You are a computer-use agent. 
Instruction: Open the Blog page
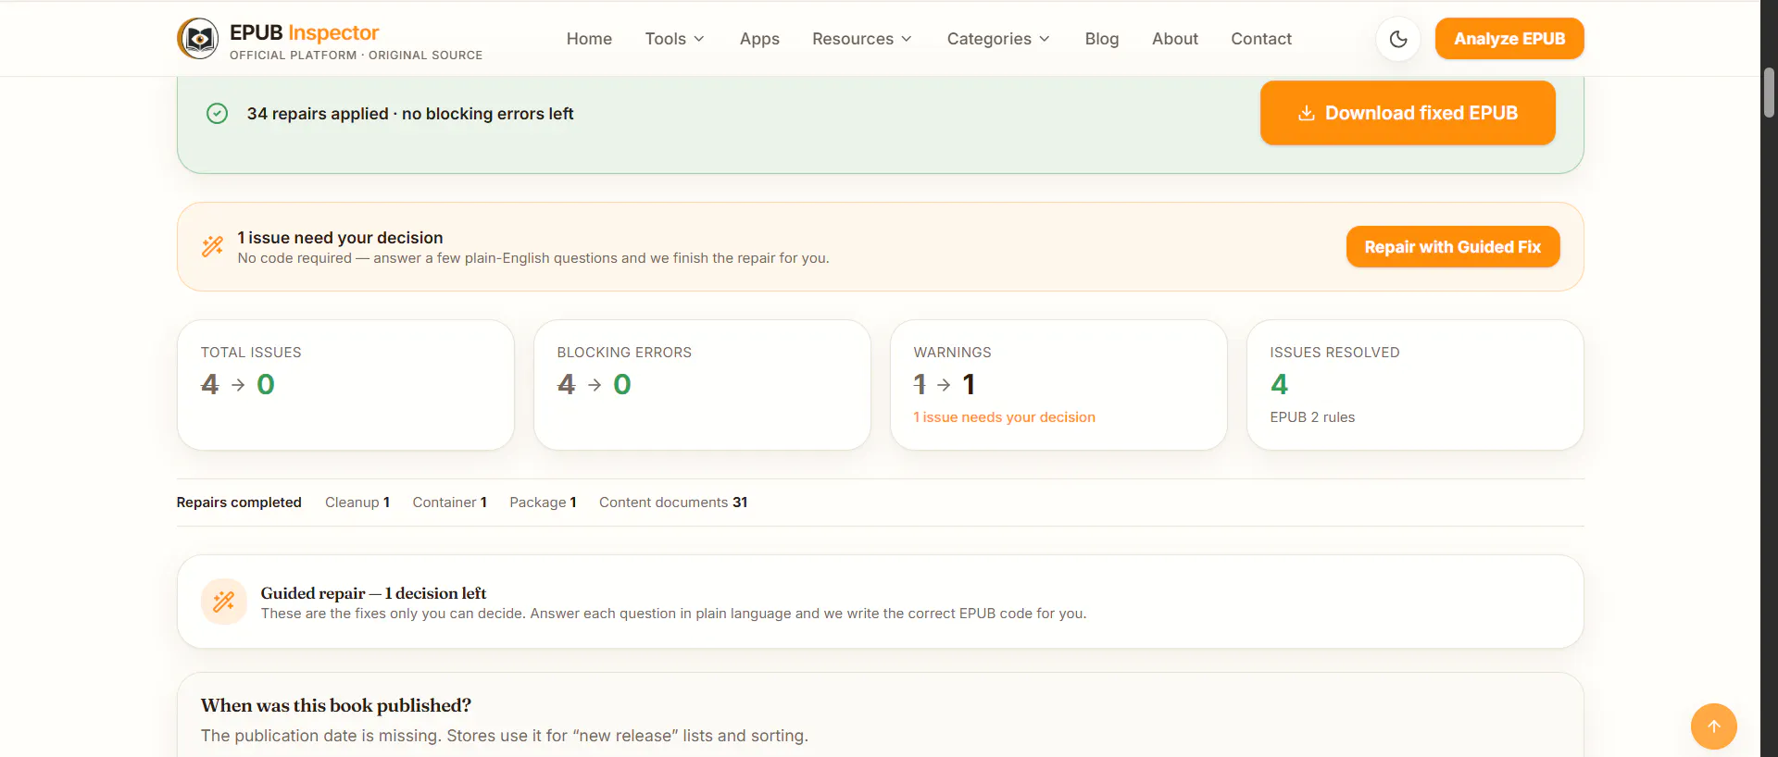click(1102, 39)
